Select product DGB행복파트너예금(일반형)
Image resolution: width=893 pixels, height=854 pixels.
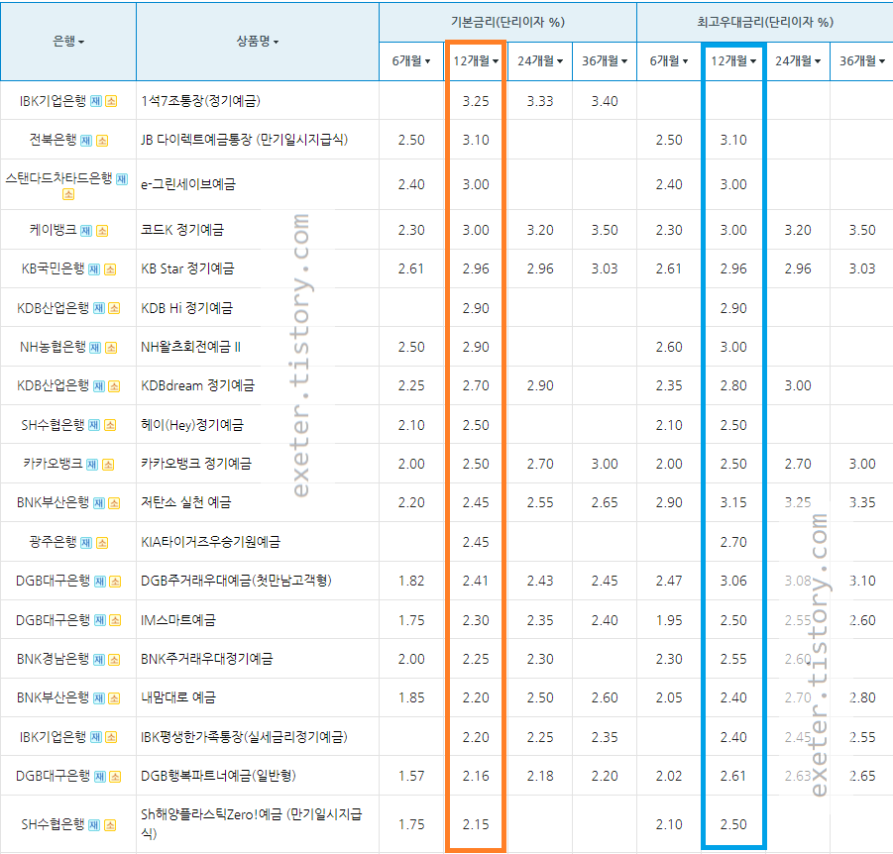tap(219, 776)
